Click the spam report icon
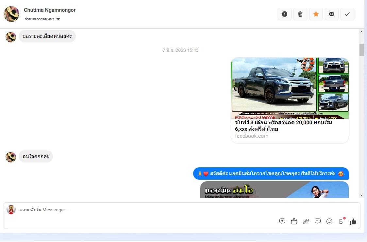Image resolution: width=367 pixels, height=242 pixels. pos(285,14)
